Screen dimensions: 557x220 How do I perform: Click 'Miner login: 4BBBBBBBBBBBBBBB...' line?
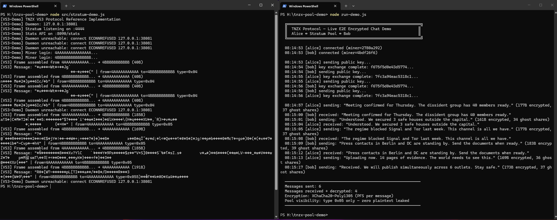tap(49, 58)
